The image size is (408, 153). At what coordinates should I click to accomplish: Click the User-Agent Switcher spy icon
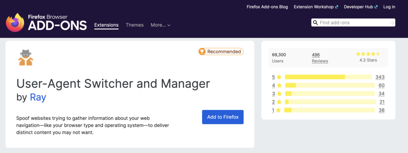pos(25,57)
